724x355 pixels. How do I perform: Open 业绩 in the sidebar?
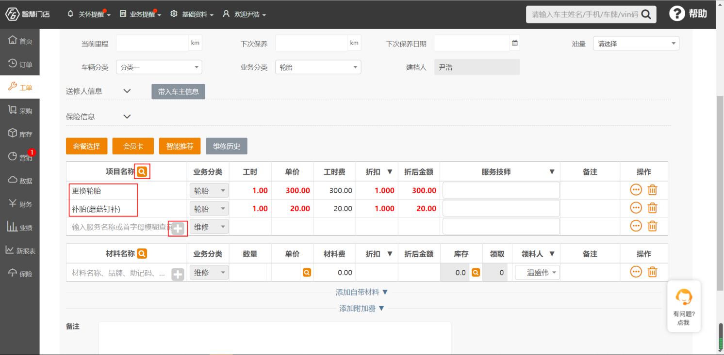tap(20, 227)
